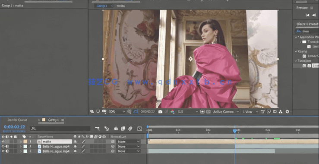Switch to the Render Queue tab
This screenshot has width=319, height=164.
(17, 120)
